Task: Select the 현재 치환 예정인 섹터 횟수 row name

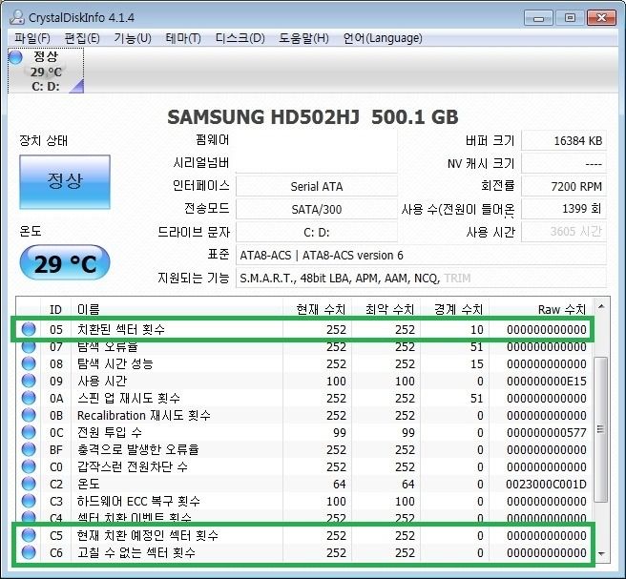Action: (x=148, y=535)
